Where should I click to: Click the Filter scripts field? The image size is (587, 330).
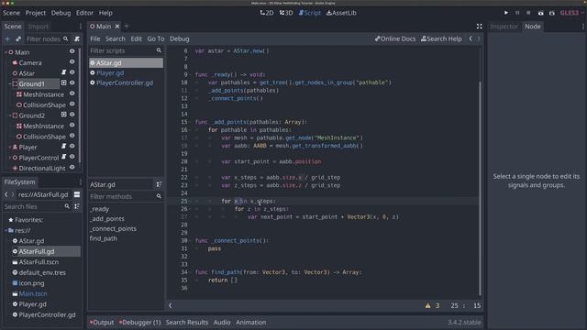pyautogui.click(x=126, y=50)
